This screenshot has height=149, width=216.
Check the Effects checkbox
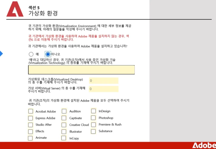[x=31, y=131]
